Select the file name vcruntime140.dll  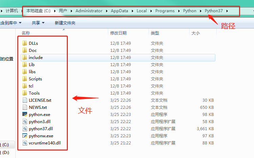[x=45, y=143]
